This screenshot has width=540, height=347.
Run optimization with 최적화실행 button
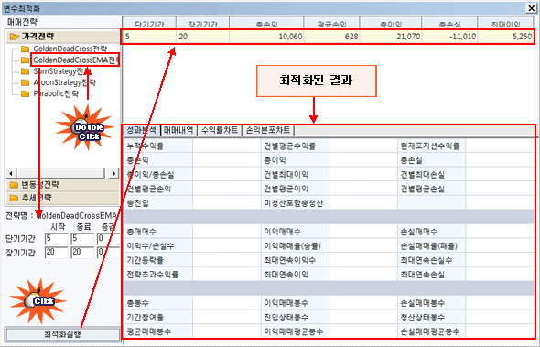click(62, 334)
